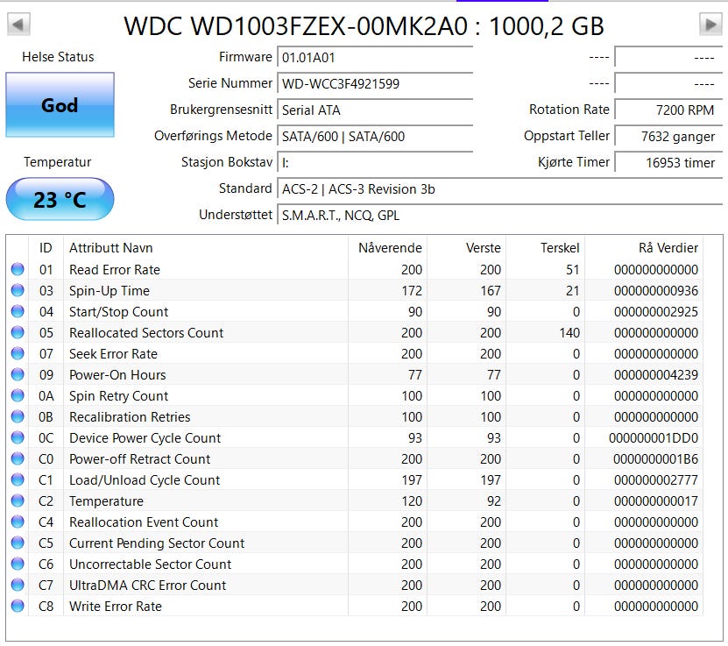Select the Device Power Cycle Count name
The image size is (728, 646).
click(145, 438)
